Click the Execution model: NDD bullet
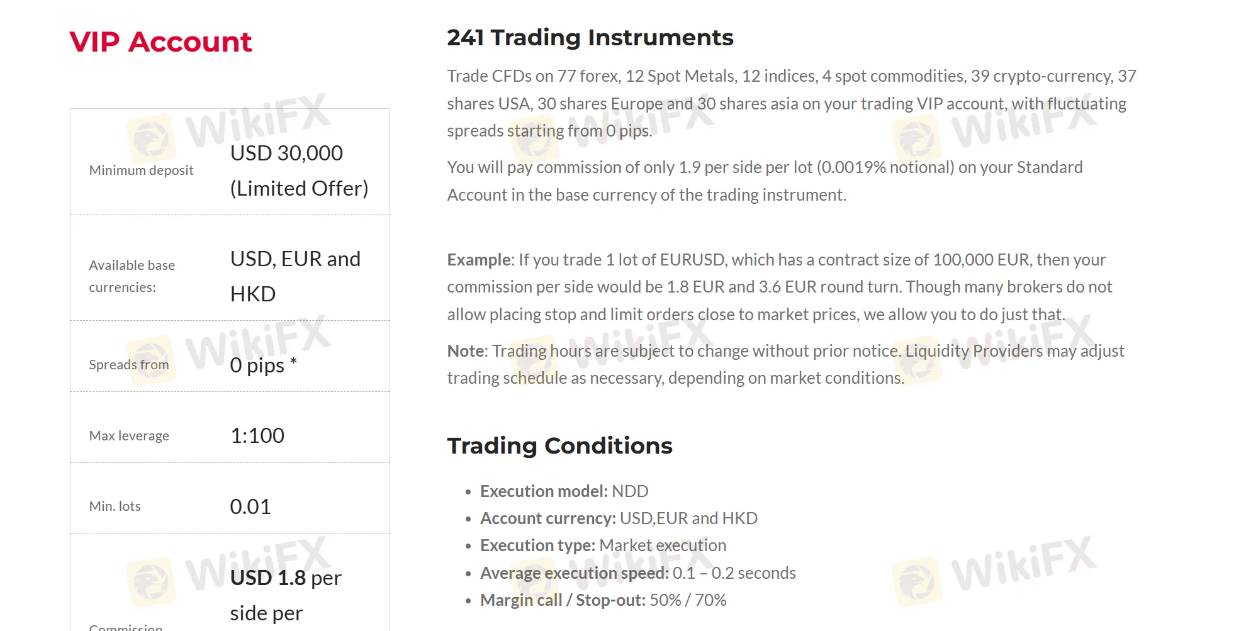 point(564,491)
